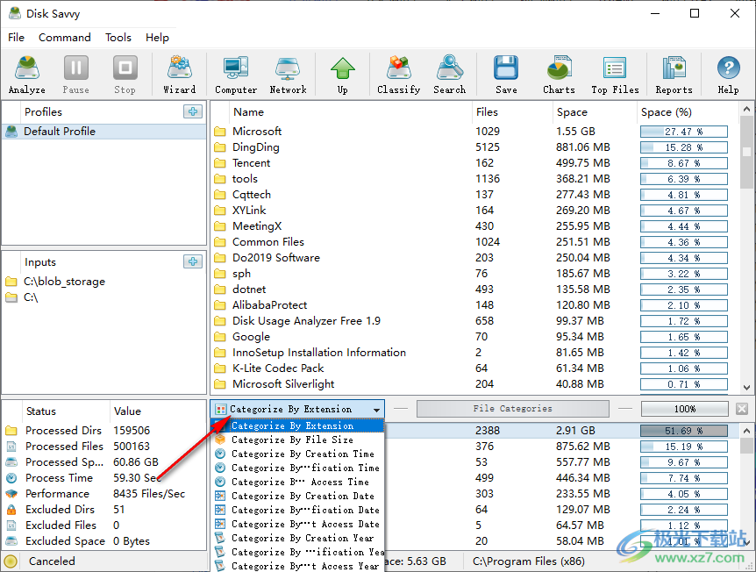Choose Categorize By File Size option

tap(297, 440)
